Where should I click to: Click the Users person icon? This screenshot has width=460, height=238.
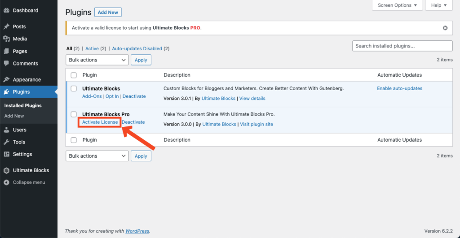tap(6, 130)
